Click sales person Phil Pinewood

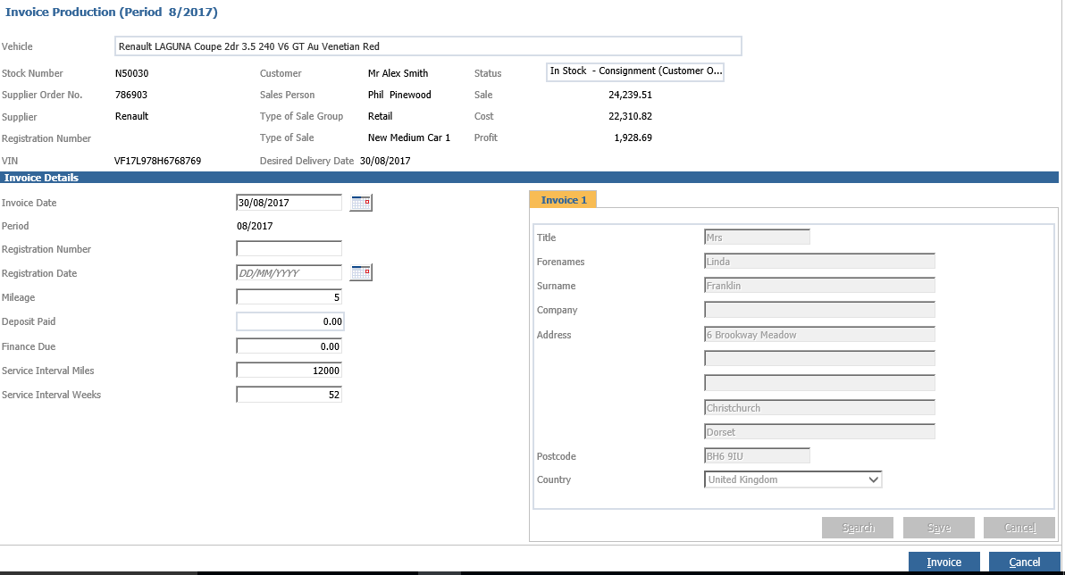(399, 95)
